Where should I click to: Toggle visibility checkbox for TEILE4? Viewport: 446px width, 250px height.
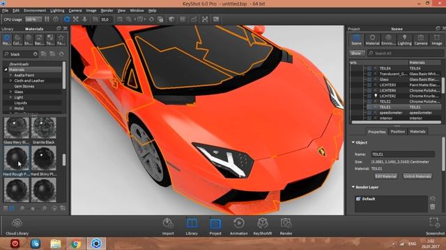(x=369, y=68)
